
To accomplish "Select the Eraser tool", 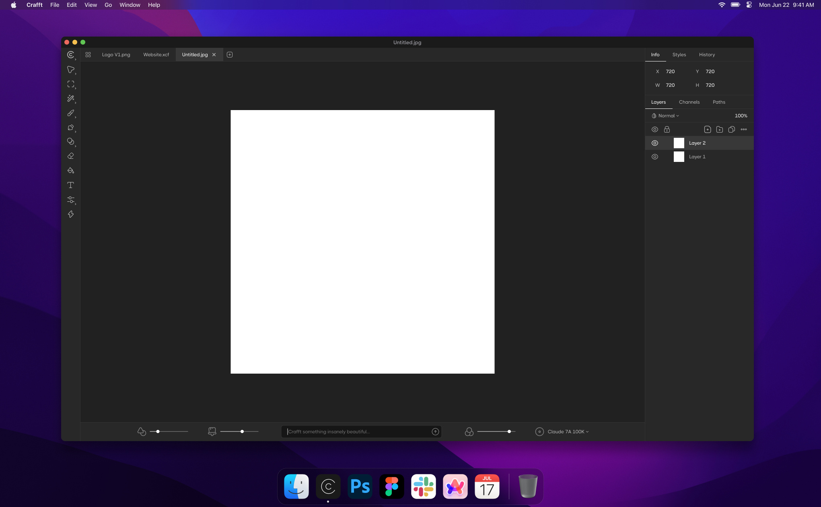I will [71, 156].
